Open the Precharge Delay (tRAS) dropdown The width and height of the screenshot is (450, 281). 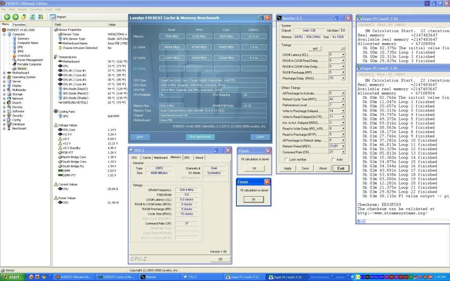tap(343, 78)
